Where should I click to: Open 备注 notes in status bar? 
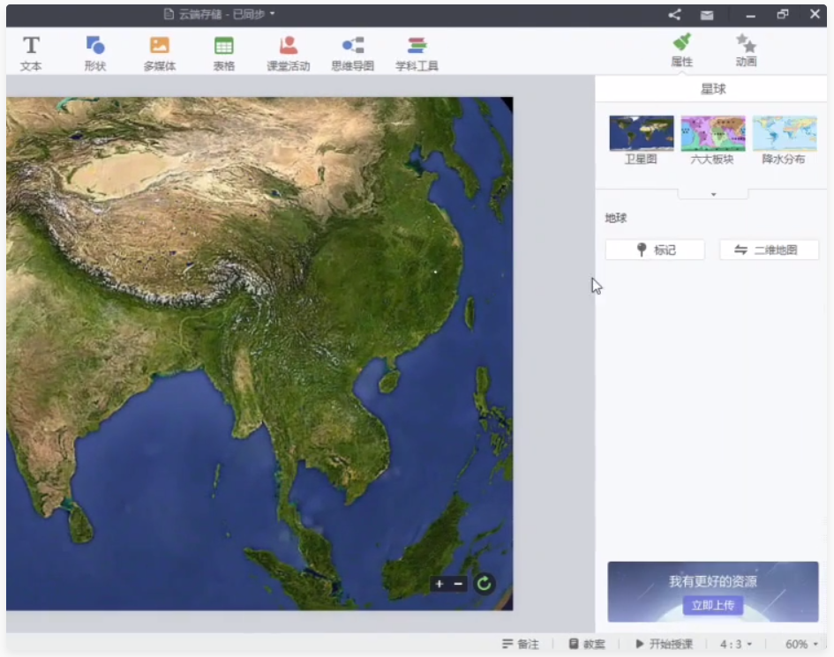pos(521,645)
